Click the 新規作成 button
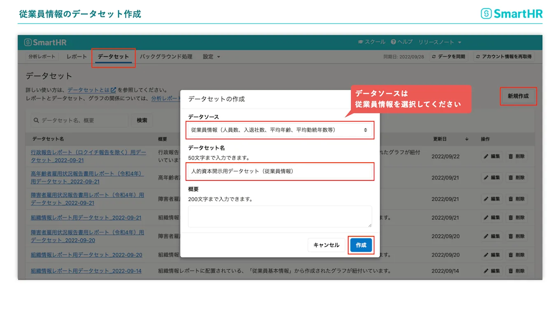This screenshot has height=315, width=560. [x=518, y=96]
